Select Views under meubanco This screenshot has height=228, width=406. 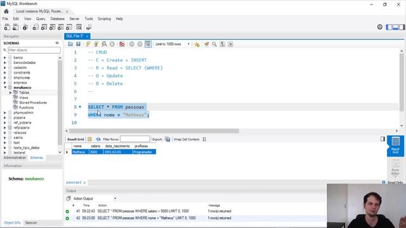[23, 98]
